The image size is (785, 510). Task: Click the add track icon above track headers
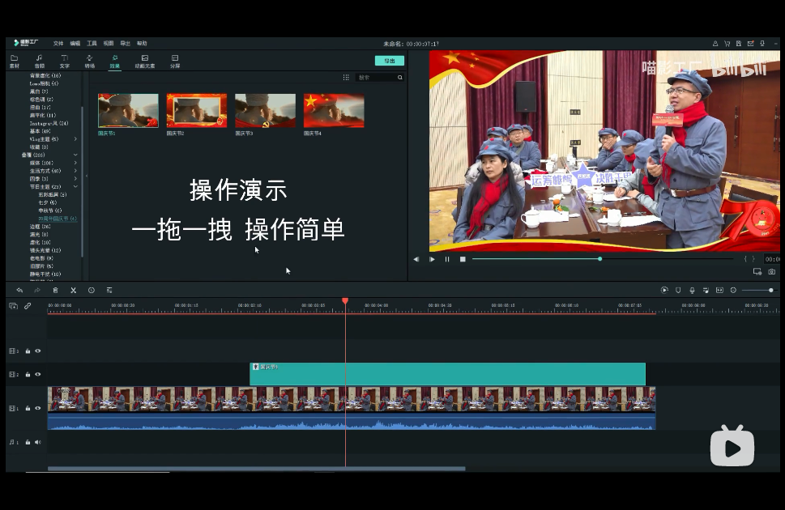coord(13,306)
